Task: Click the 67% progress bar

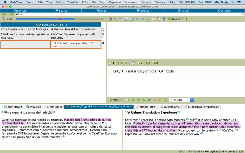Action: coord(60,19)
